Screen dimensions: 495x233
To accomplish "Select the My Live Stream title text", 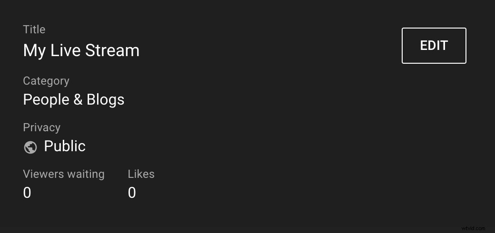I will tap(81, 50).
